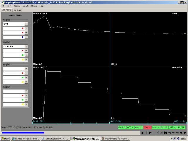Pause the log playback
This screenshot has width=188, height=141.
(146, 132)
